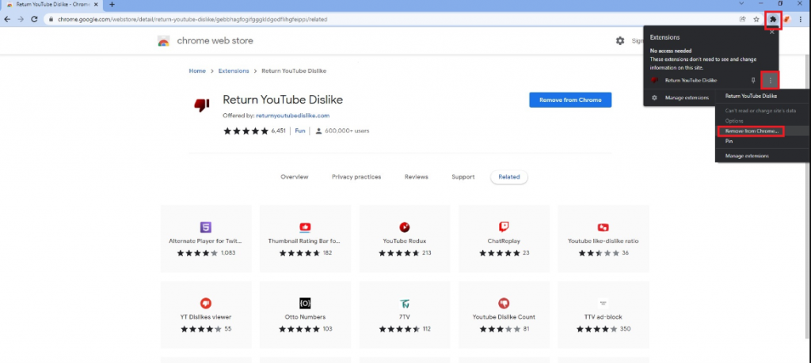Click YouTube Redux title text

click(405, 241)
